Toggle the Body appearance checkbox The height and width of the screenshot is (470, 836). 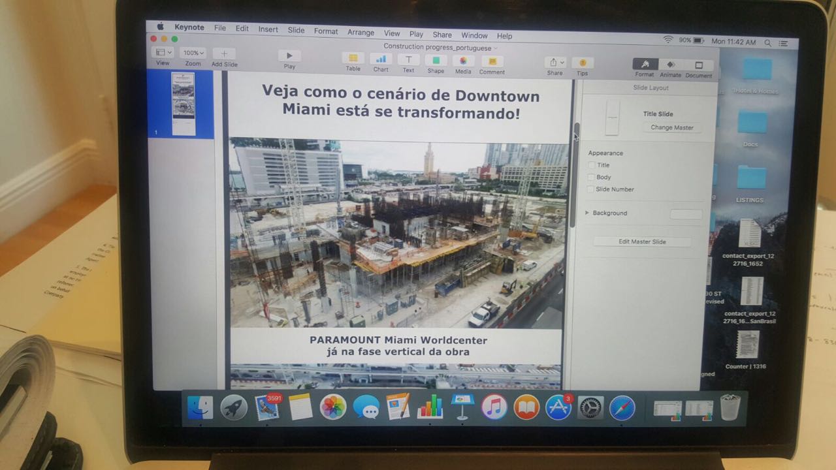click(x=592, y=177)
